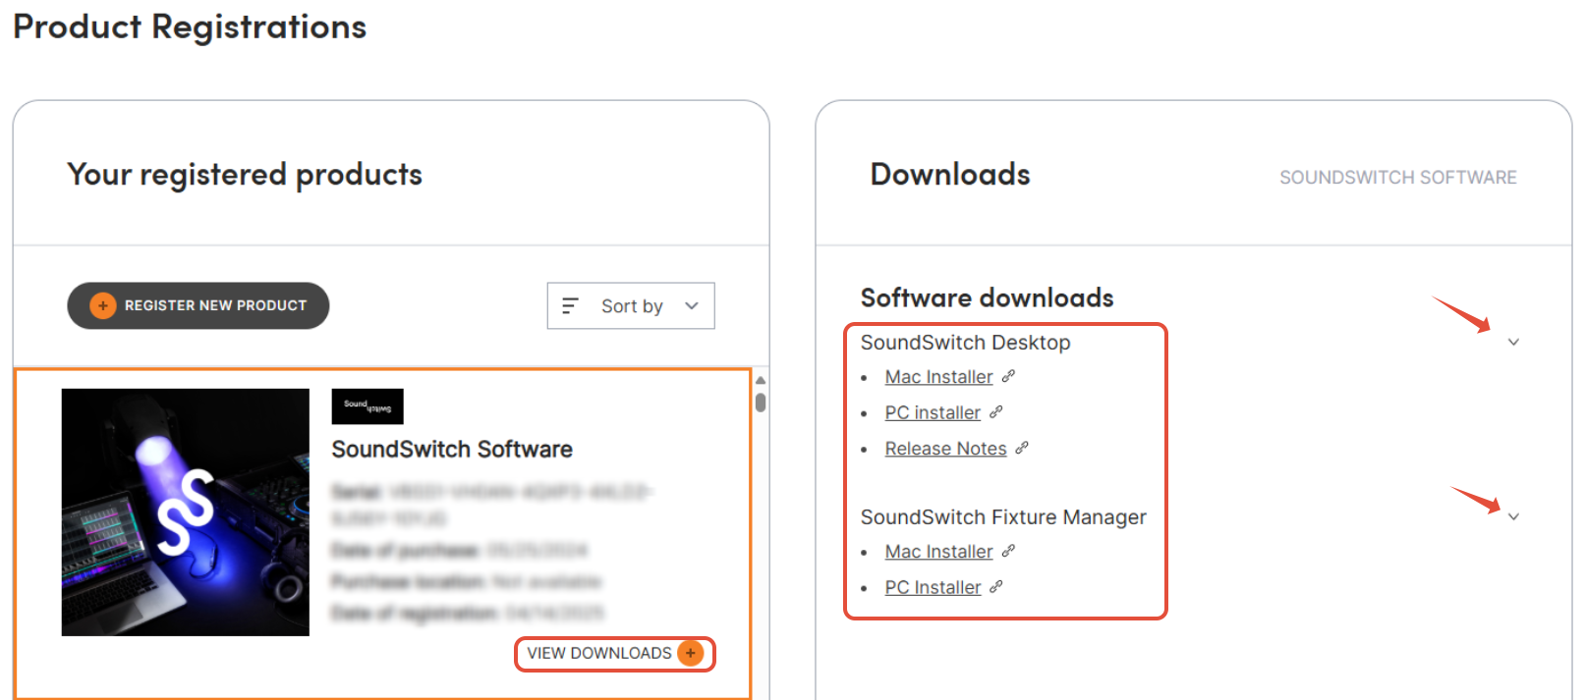
Task: Open the Sort by dropdown
Action: pos(631,306)
